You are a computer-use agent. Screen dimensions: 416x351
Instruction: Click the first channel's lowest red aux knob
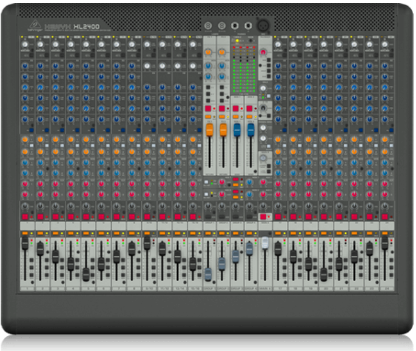(x=25, y=193)
